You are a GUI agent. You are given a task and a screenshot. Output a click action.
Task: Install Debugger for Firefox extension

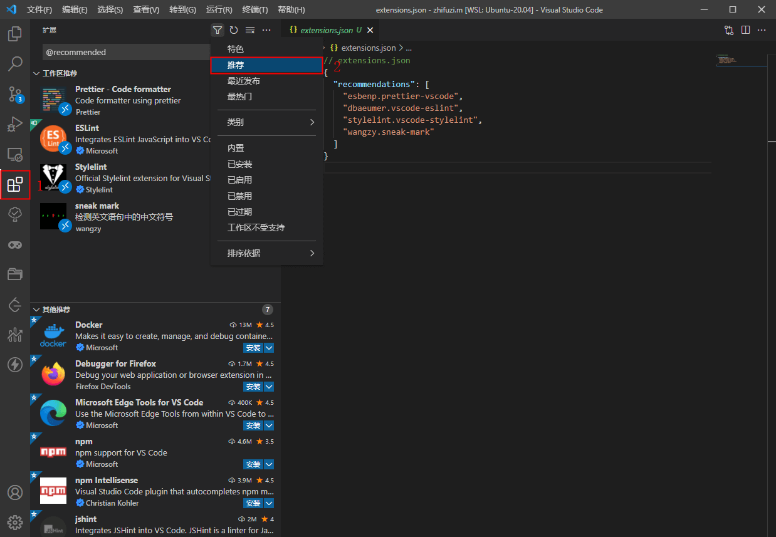pos(253,387)
